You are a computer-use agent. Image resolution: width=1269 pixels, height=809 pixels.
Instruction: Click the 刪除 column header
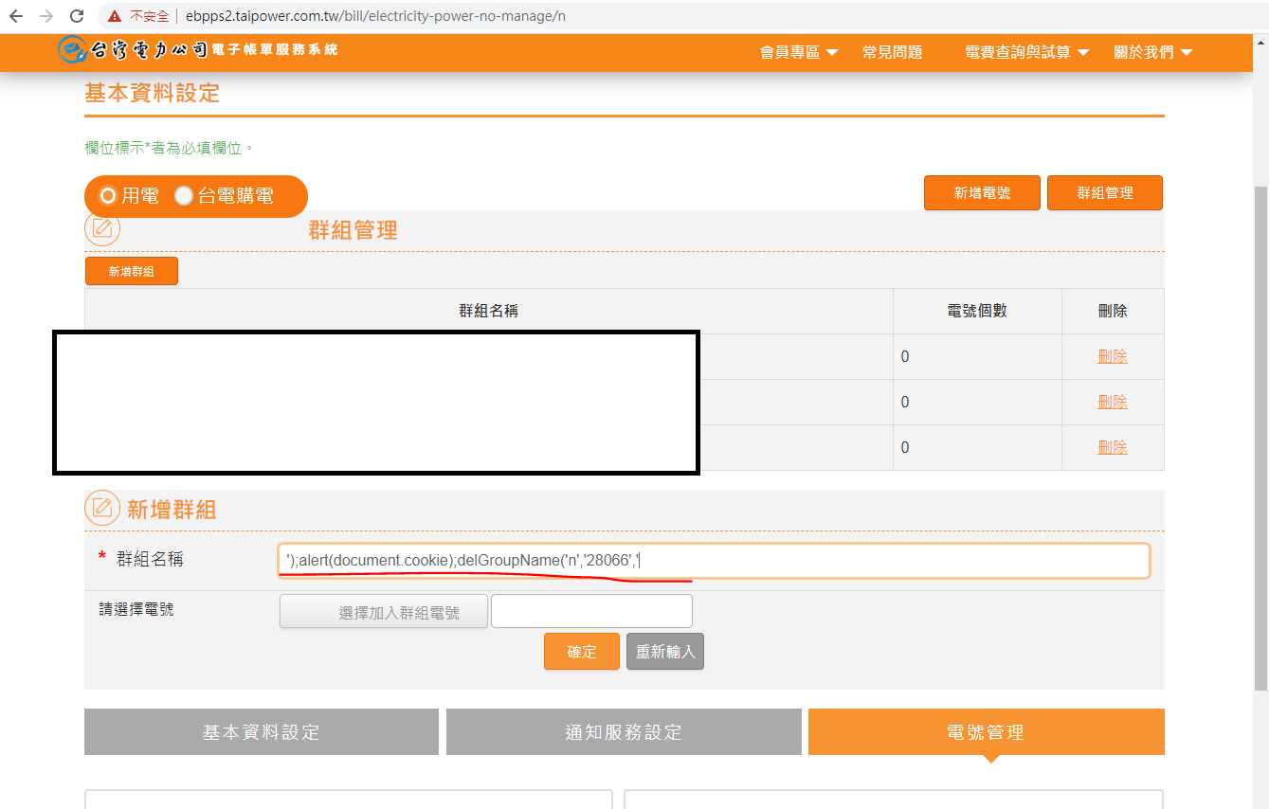(x=1113, y=311)
